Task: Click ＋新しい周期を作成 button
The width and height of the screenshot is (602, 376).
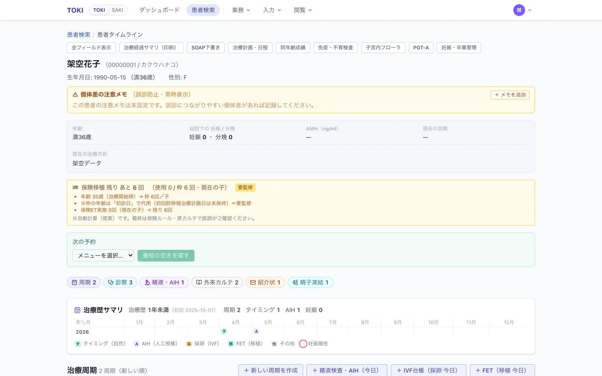Action: [271, 370]
